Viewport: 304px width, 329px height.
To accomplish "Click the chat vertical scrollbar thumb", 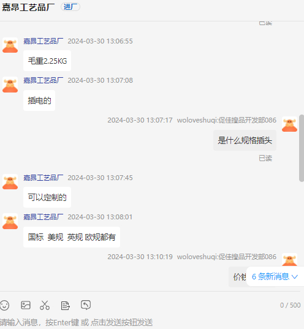I will click(x=302, y=148).
